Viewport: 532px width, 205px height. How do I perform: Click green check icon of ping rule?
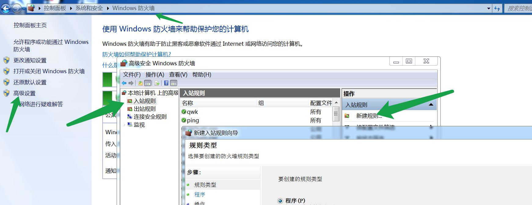point(184,120)
